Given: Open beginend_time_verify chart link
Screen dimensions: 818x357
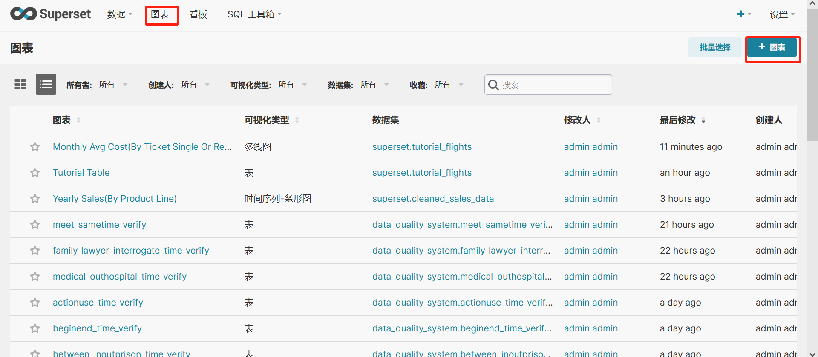Looking at the screenshot, I should [97, 328].
